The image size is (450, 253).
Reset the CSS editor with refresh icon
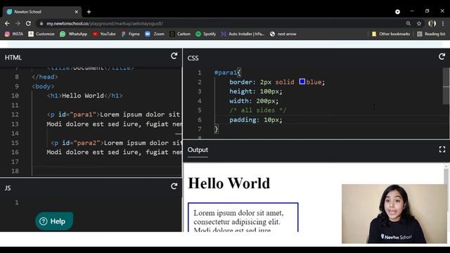coord(442,56)
